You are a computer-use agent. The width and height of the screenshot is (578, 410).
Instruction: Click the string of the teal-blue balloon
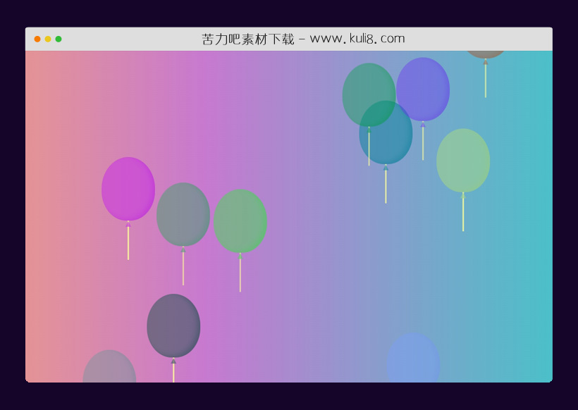click(386, 186)
